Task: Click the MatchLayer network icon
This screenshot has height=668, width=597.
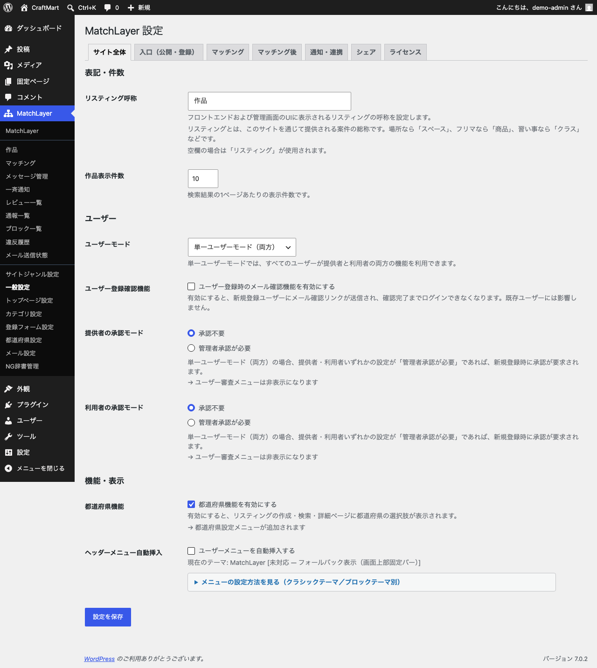Action: point(8,113)
